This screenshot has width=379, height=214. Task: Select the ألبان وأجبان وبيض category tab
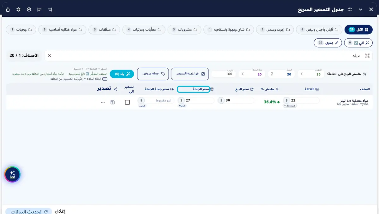pos(319,30)
